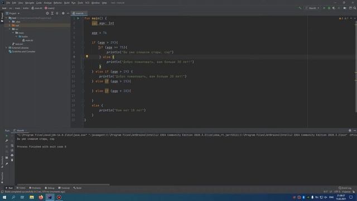The image size is (357, 201).
Task: Click the layout icon in Run panel sidebar
Action: [7, 157]
